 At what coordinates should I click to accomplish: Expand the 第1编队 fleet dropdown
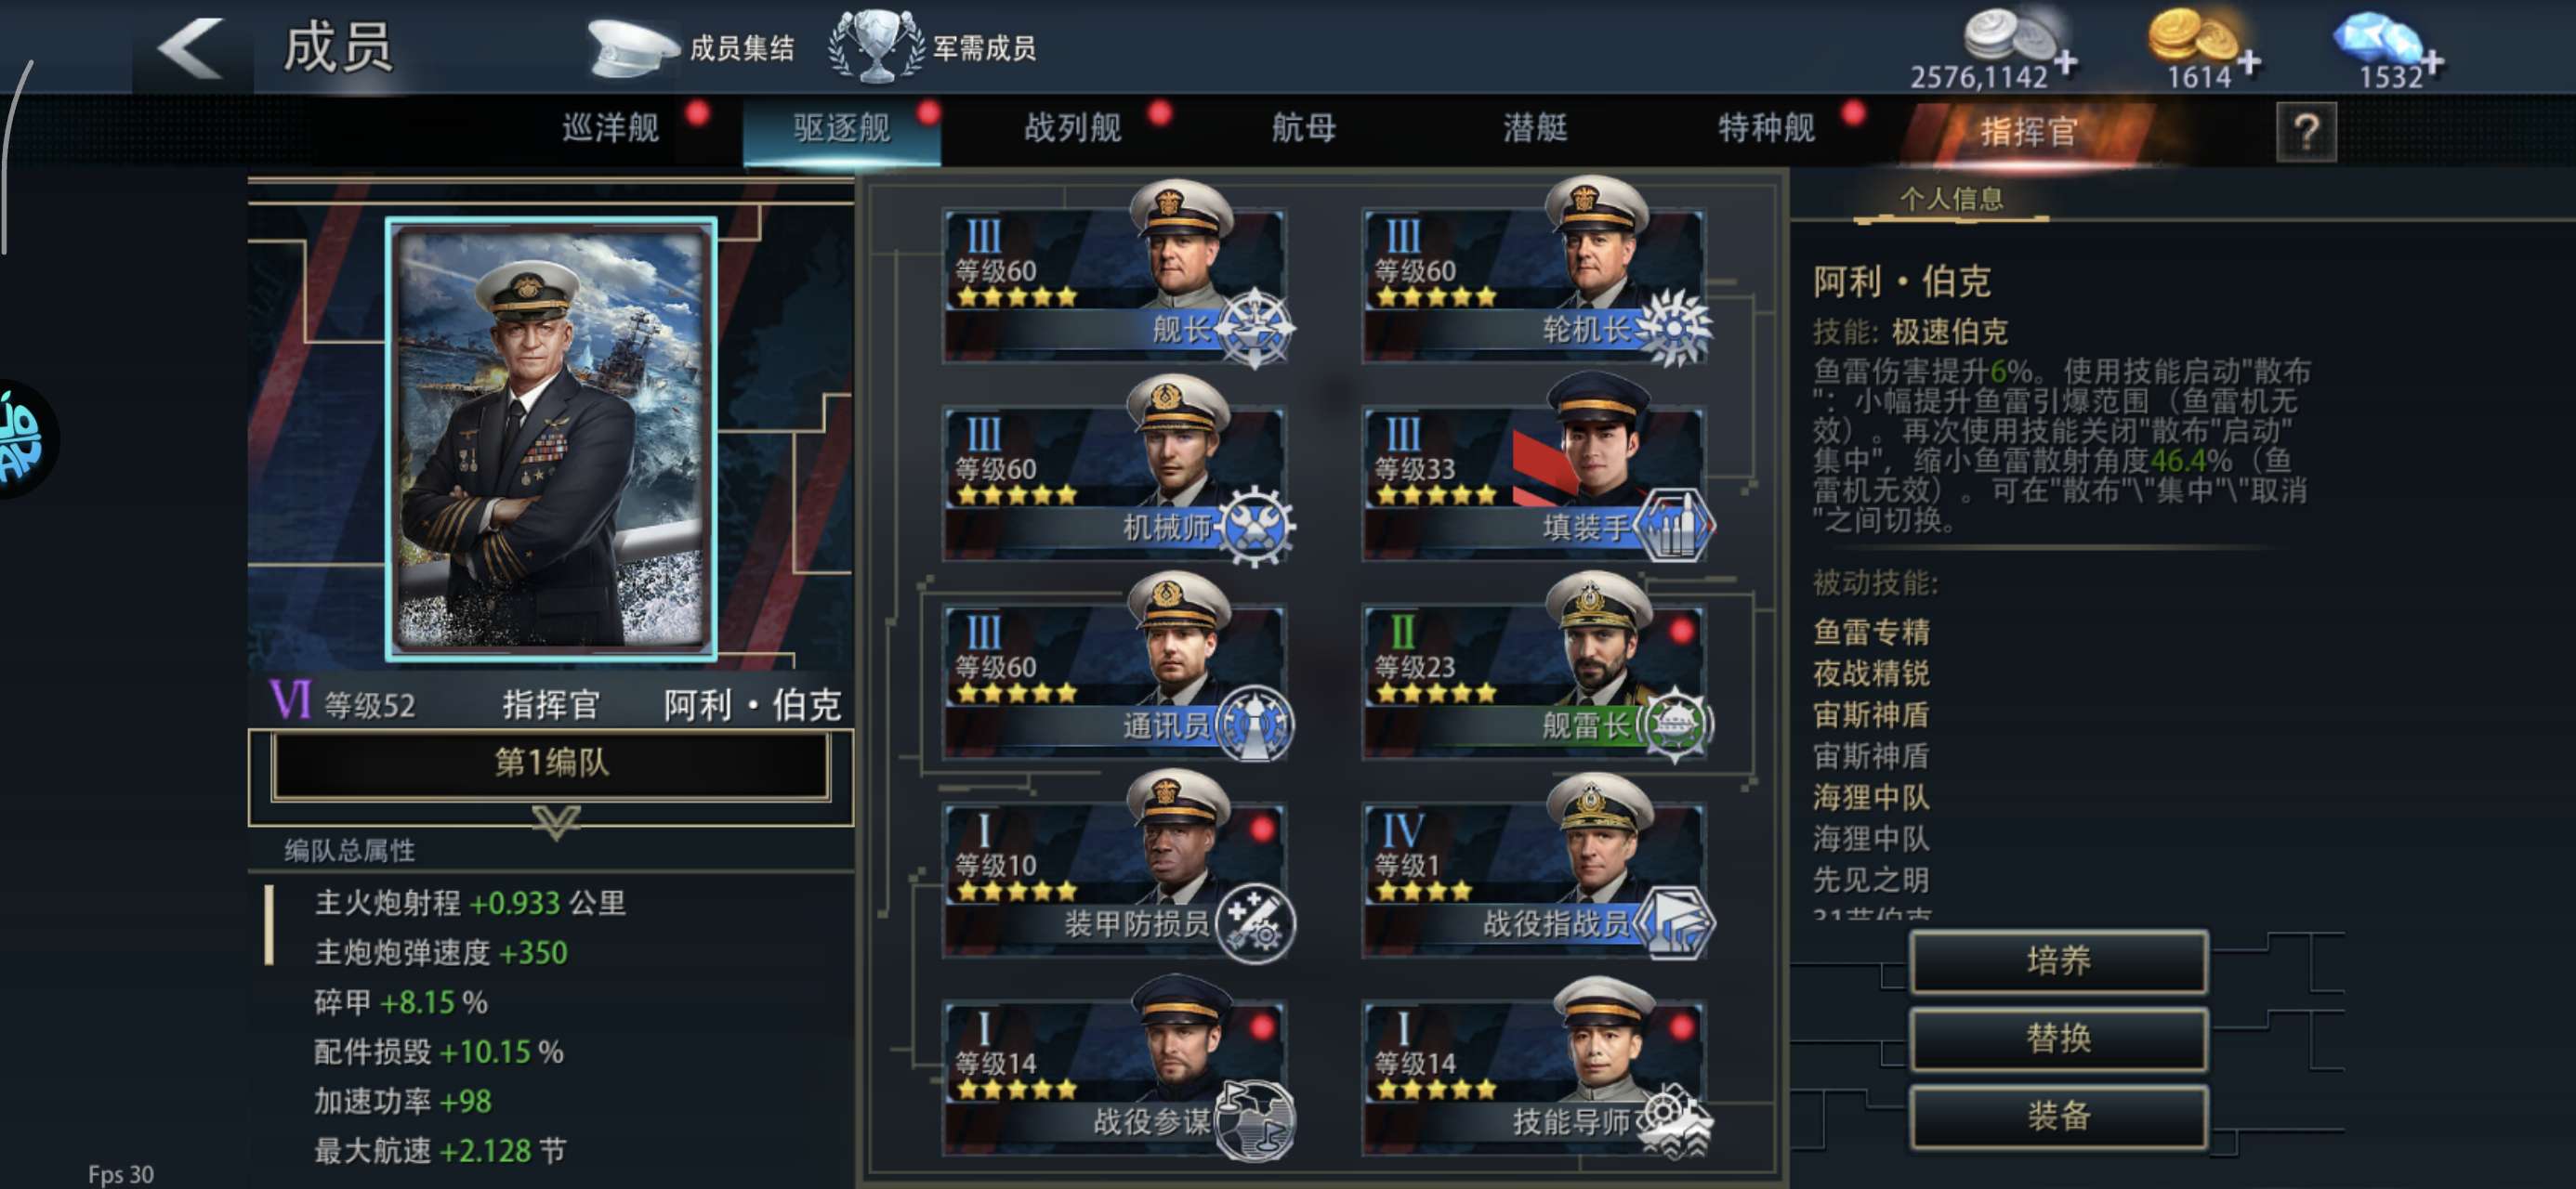point(551,764)
